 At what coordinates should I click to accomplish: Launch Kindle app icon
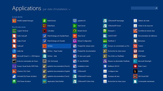click(x=135, y=71)
